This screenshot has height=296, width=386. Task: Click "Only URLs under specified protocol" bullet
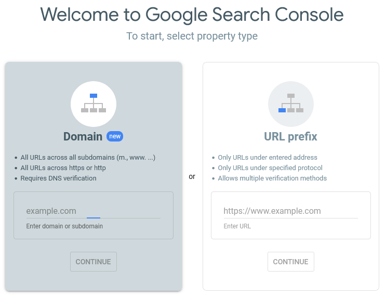pyautogui.click(x=270, y=168)
